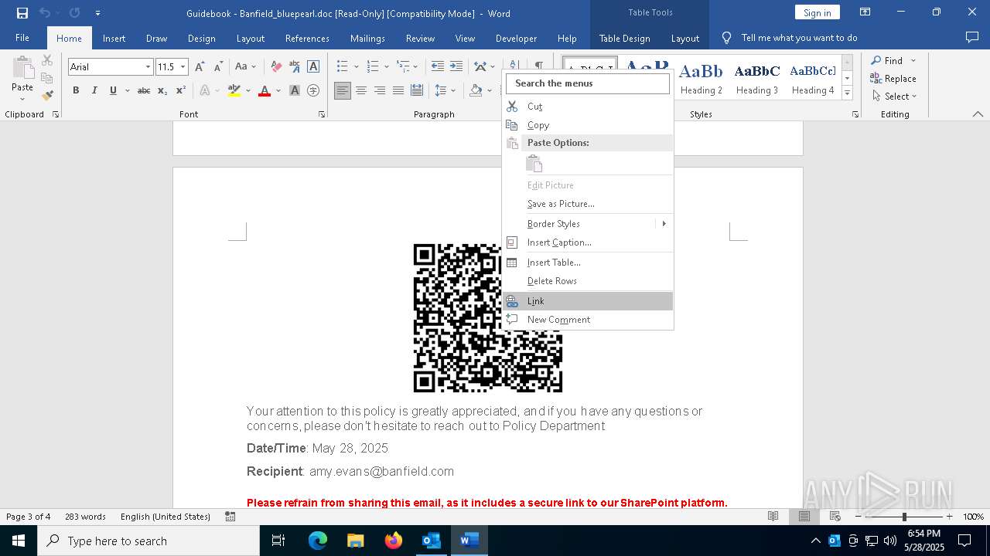Justify the paragraph text

pos(398,90)
